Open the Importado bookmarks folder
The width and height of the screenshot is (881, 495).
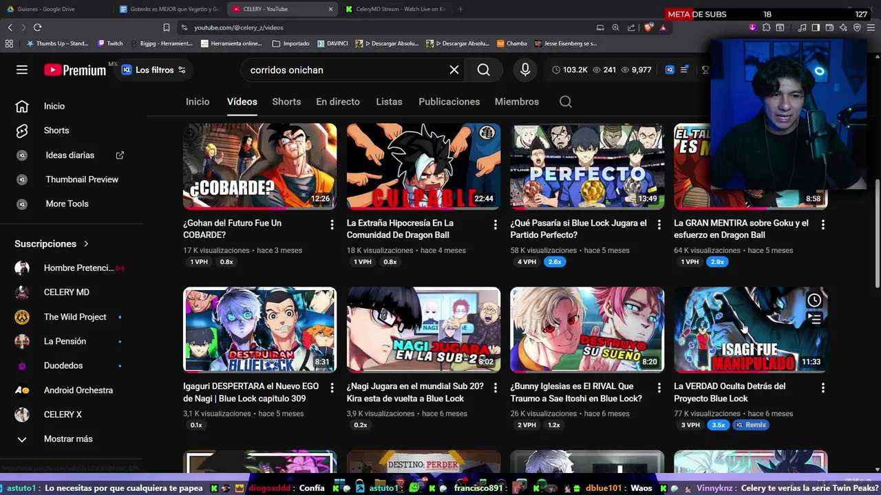coord(291,43)
